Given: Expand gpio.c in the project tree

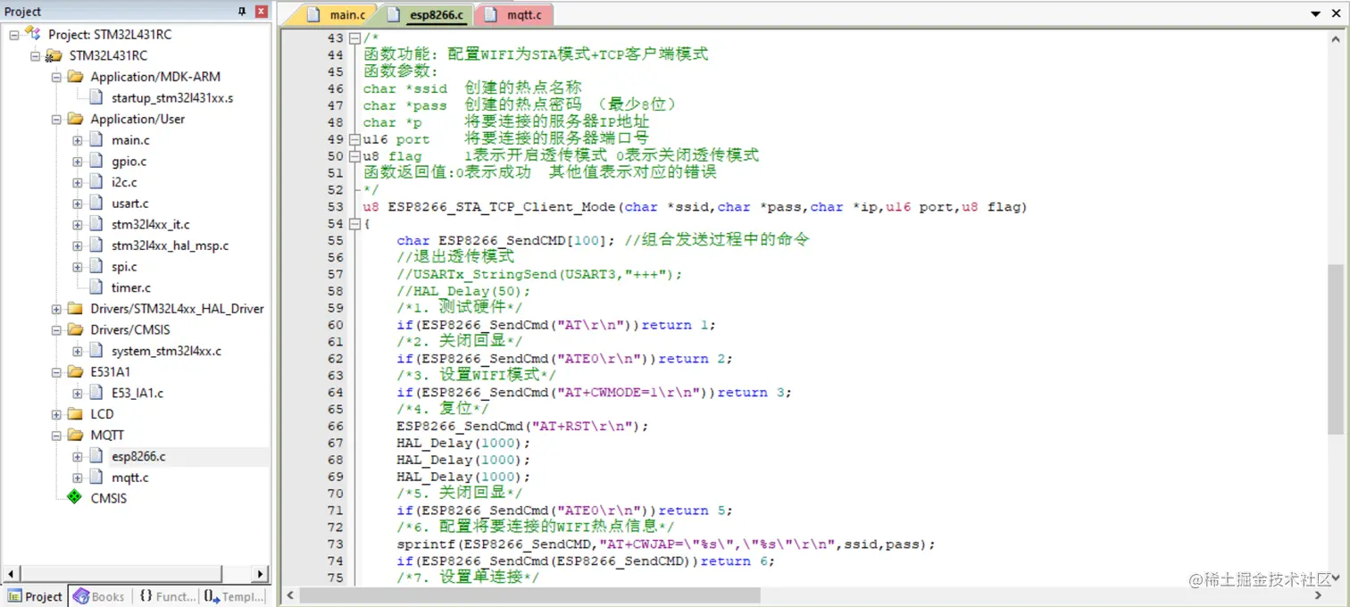Looking at the screenshot, I should click(x=77, y=161).
